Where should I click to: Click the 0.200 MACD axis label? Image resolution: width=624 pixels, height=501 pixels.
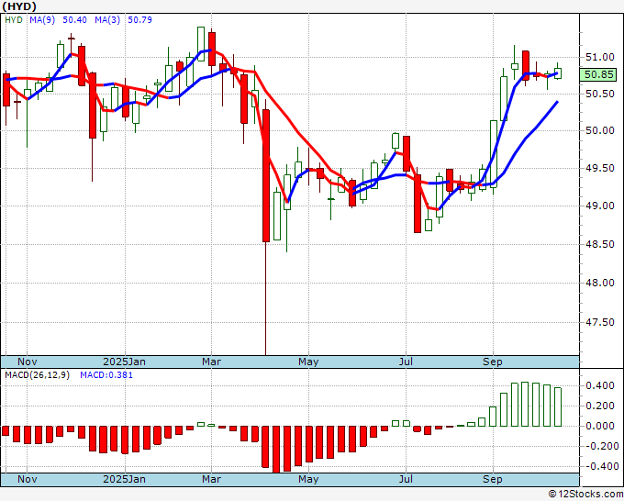click(x=600, y=406)
